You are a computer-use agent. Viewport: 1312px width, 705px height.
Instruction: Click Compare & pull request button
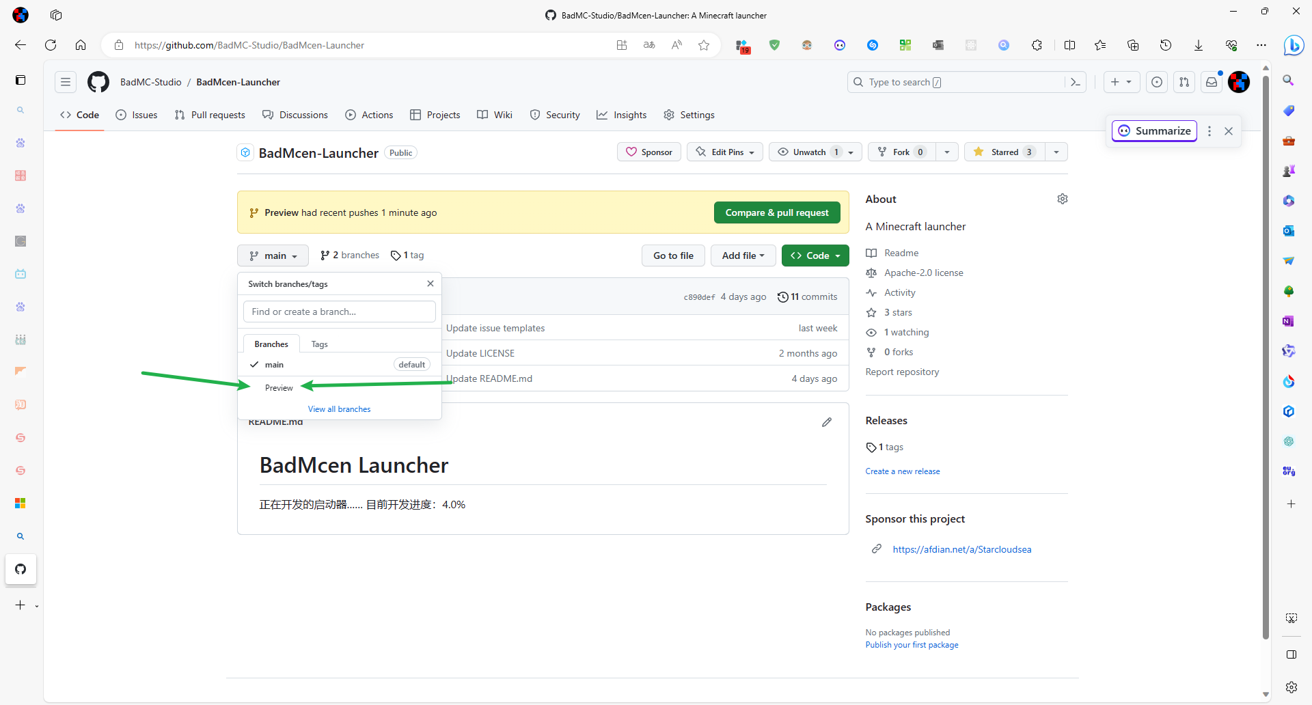coord(777,212)
